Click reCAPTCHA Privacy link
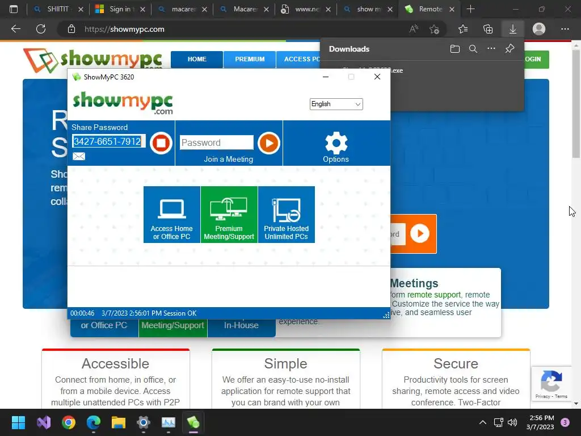The width and height of the screenshot is (581, 436). 542,396
